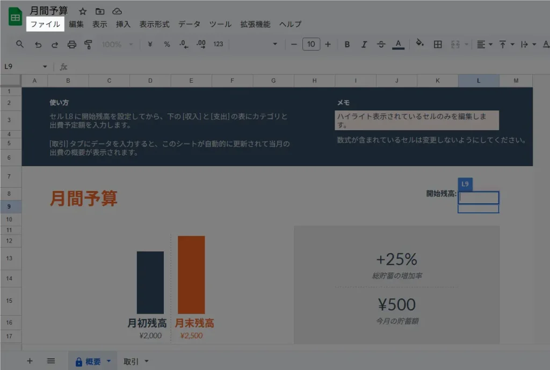The height and width of the screenshot is (370, 550).
Task: Toggle italic formatting
Action: 364,44
